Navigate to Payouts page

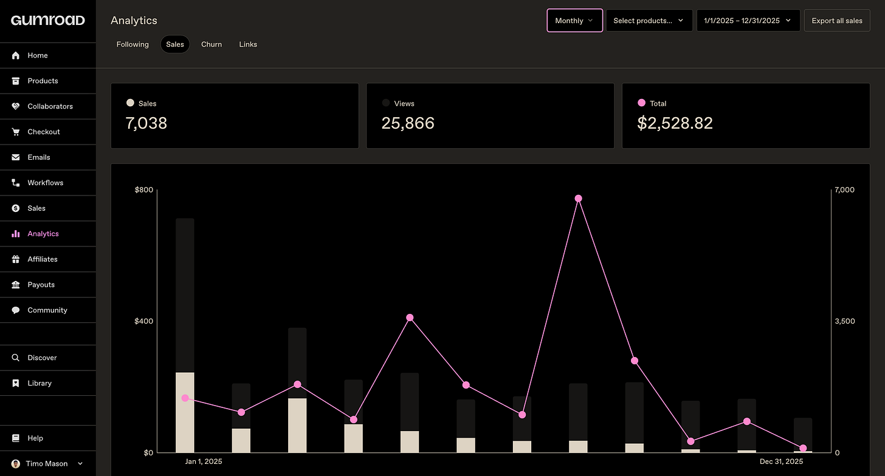(x=48, y=285)
